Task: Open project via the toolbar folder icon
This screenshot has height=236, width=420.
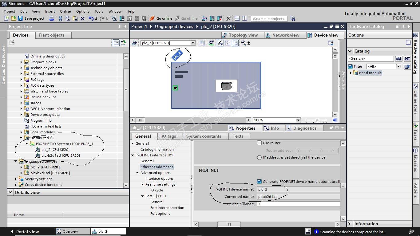Action: tap(14, 18)
